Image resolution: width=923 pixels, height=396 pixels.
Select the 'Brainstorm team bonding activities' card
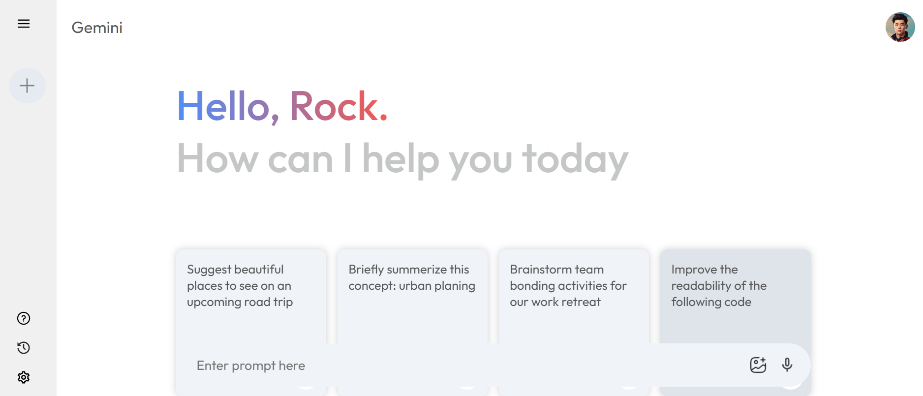point(574,296)
